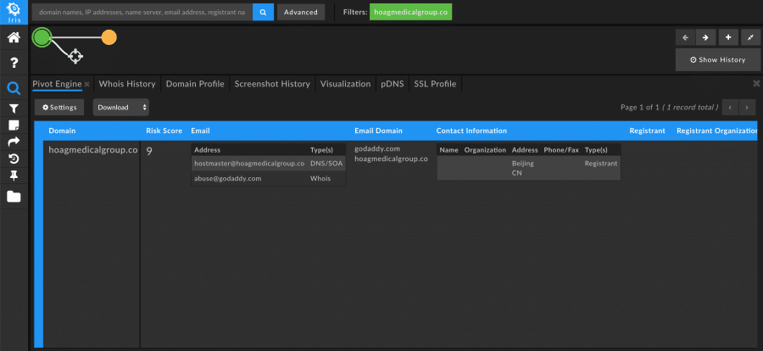The height and width of the screenshot is (351, 763).
Task: Click the Risk Score column header
Action: 164,131
